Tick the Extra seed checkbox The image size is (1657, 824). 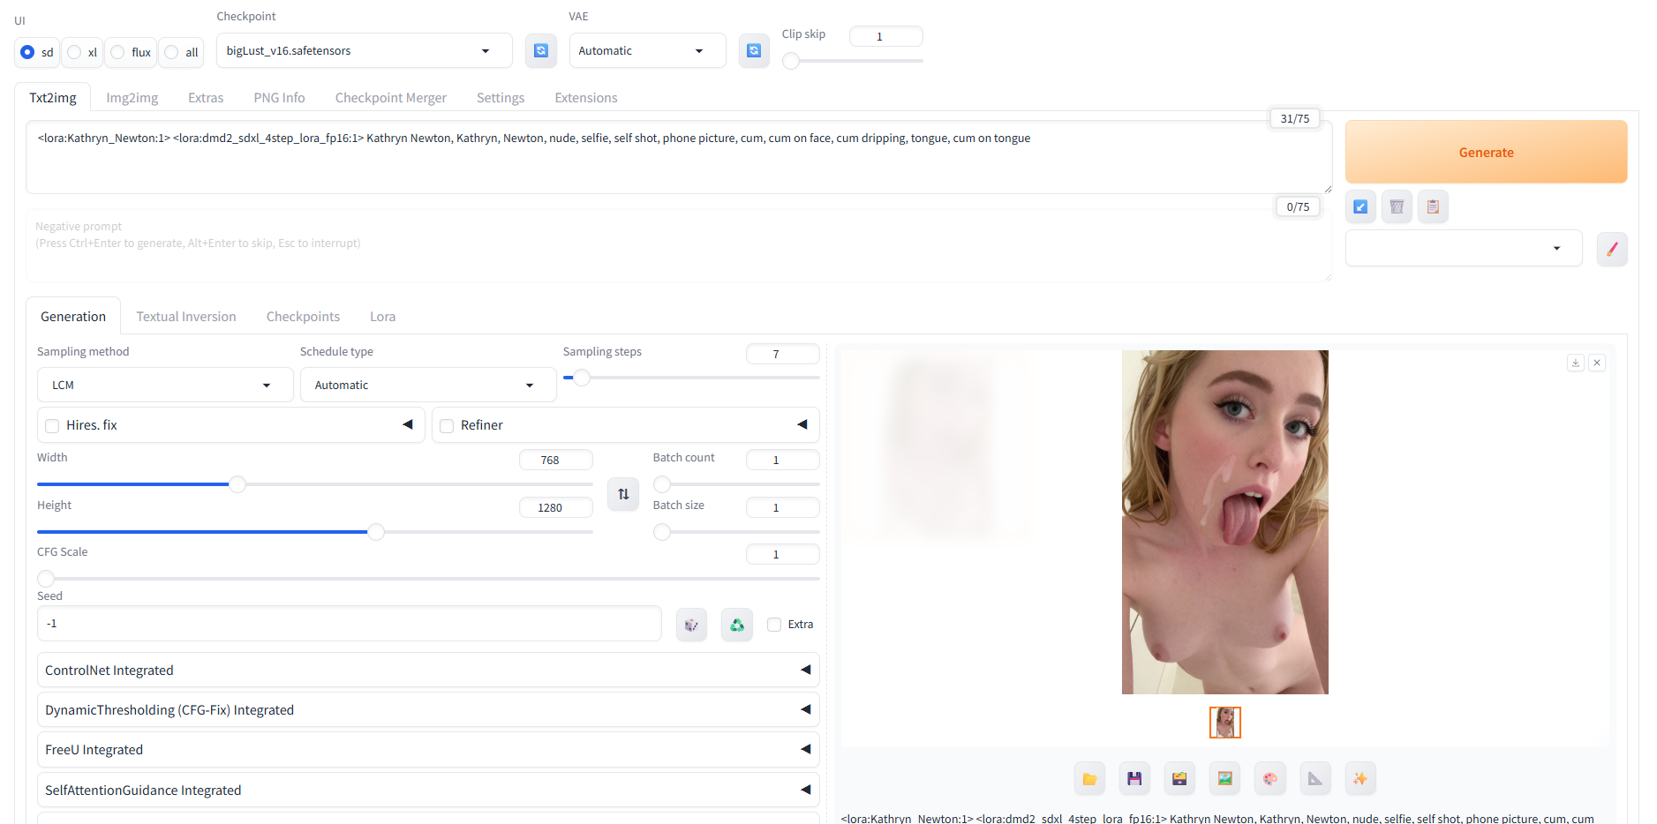pyautogui.click(x=774, y=625)
